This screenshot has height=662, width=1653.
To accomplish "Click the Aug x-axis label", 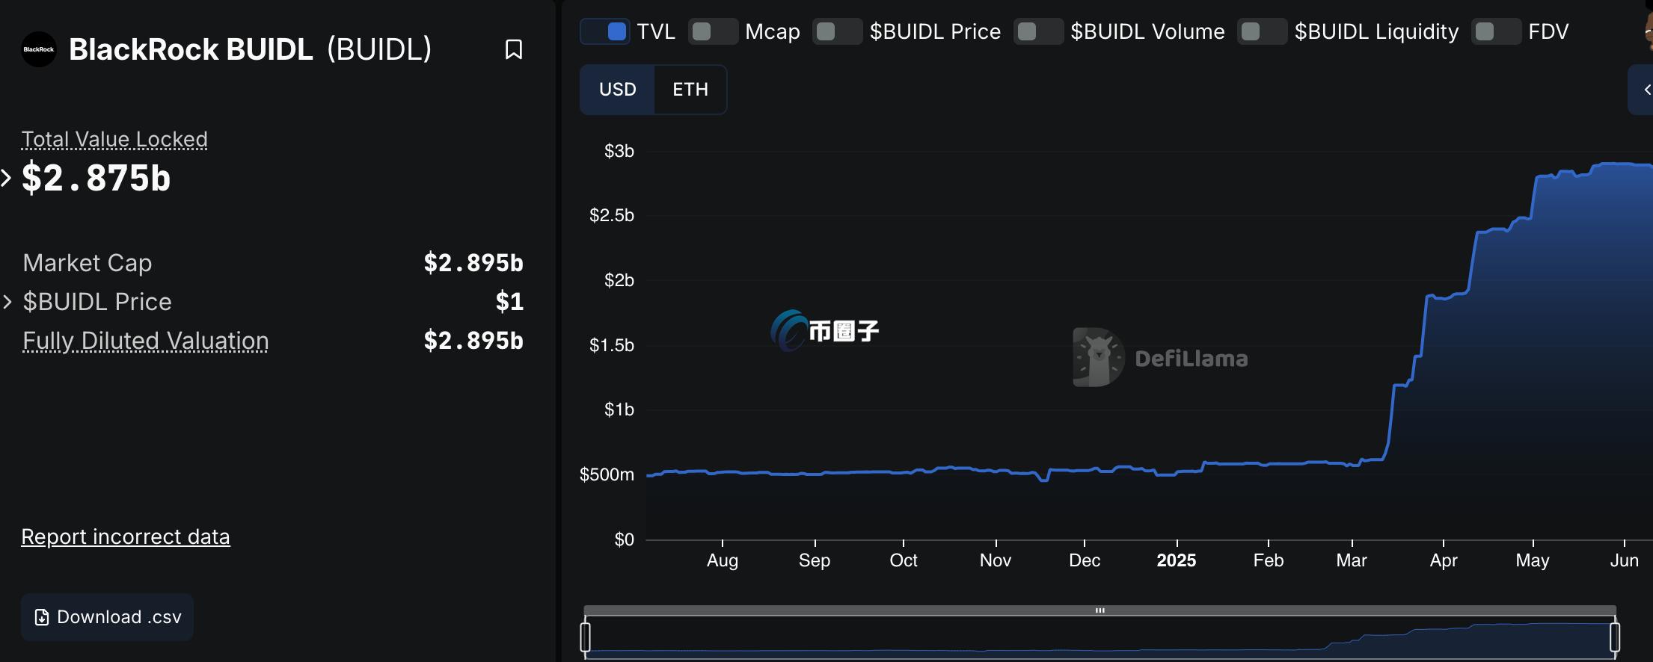I will click(723, 560).
